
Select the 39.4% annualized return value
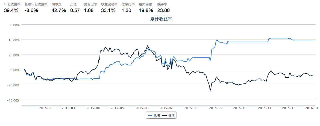[11, 10]
